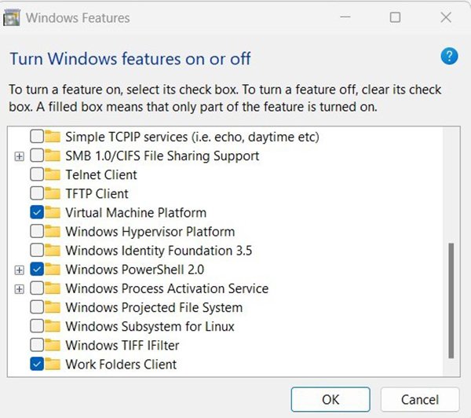The height and width of the screenshot is (418, 471).
Task: Click folder icon next to Windows TIFF IFilter
Action: click(53, 345)
